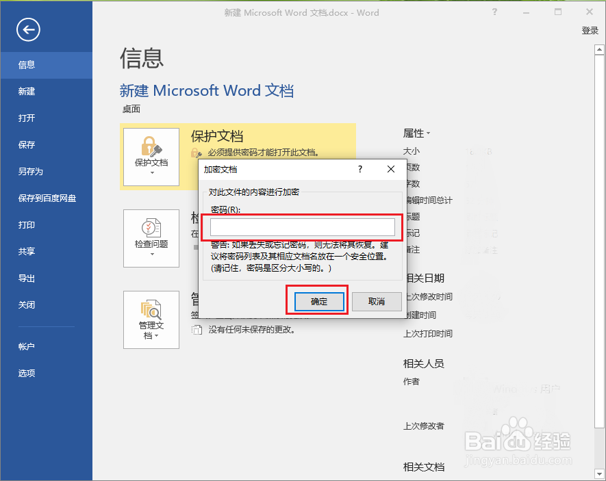Click the 登录 link
Image resolution: width=606 pixels, height=481 pixels.
pos(590,31)
